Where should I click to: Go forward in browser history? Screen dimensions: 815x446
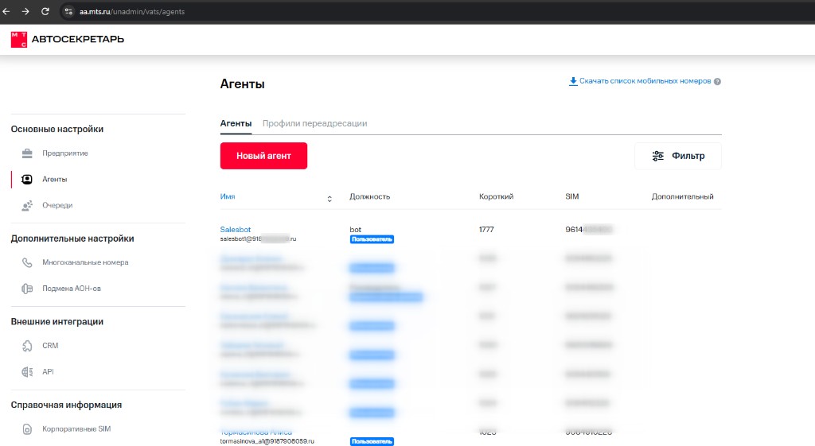click(x=25, y=11)
